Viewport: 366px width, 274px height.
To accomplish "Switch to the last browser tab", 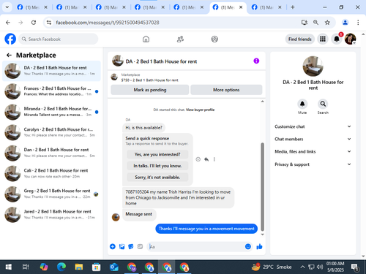I will [266, 7].
